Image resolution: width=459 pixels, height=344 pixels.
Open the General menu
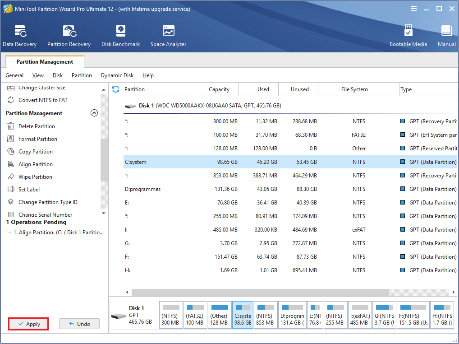(14, 75)
